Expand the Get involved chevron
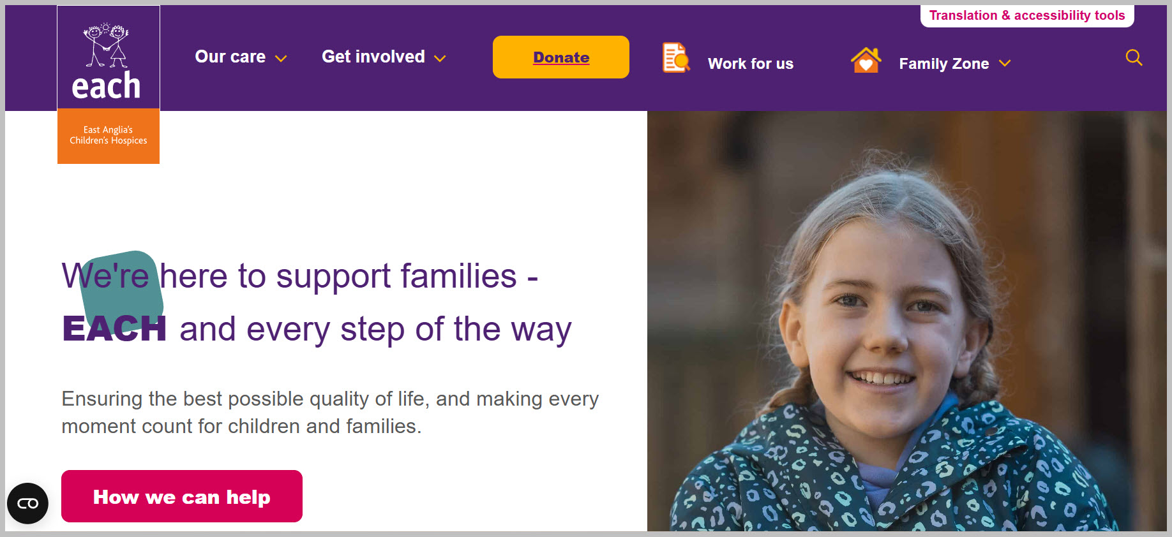The width and height of the screenshot is (1172, 537). [x=440, y=59]
